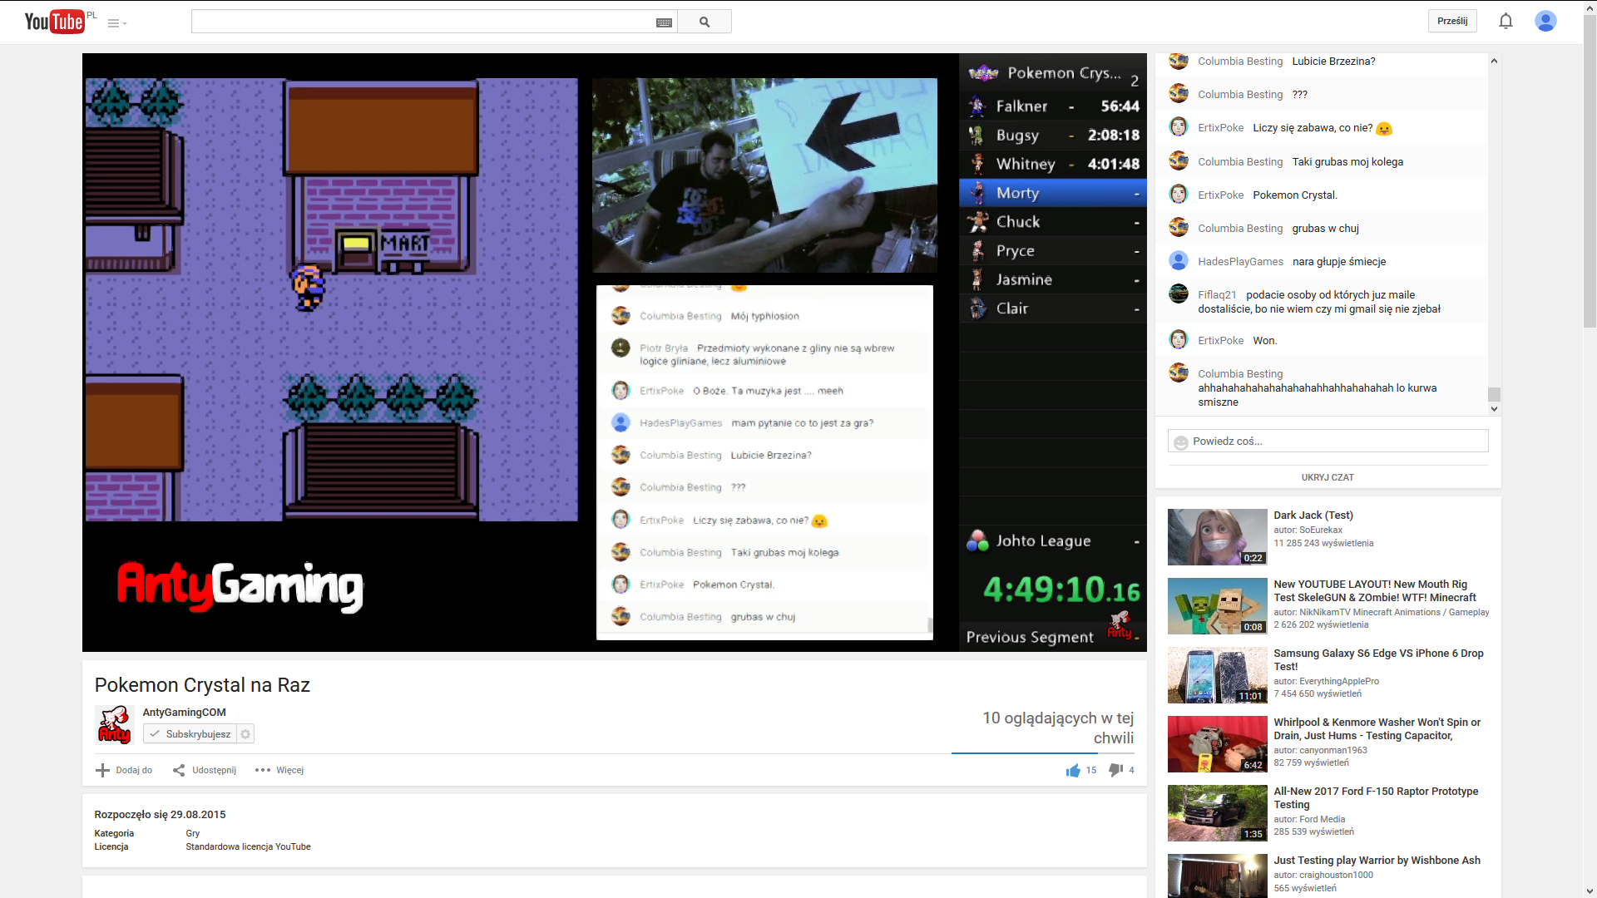Dislike the video with thumbs down

click(1115, 770)
